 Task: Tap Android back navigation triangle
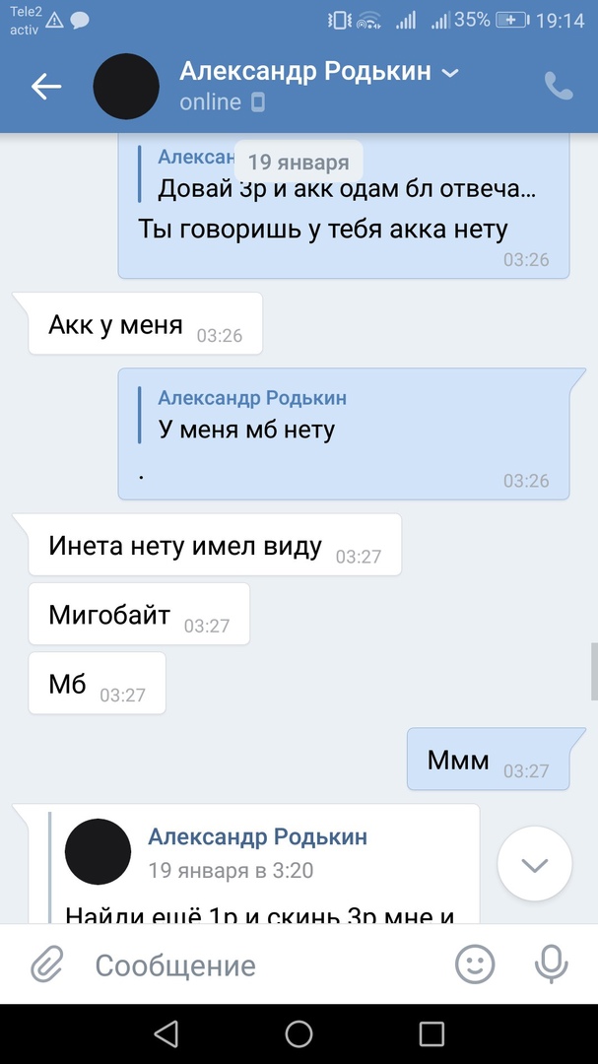pos(166,1034)
